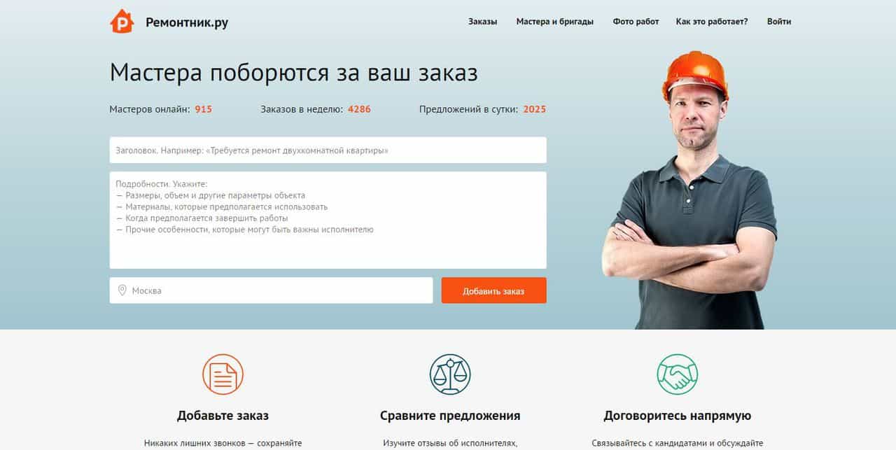Focus the Подробности details text area
The image size is (896, 450).
[328, 220]
